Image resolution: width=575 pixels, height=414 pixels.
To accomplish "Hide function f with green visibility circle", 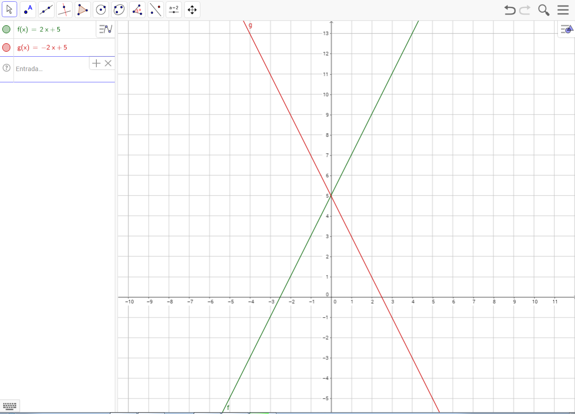I will [6, 29].
